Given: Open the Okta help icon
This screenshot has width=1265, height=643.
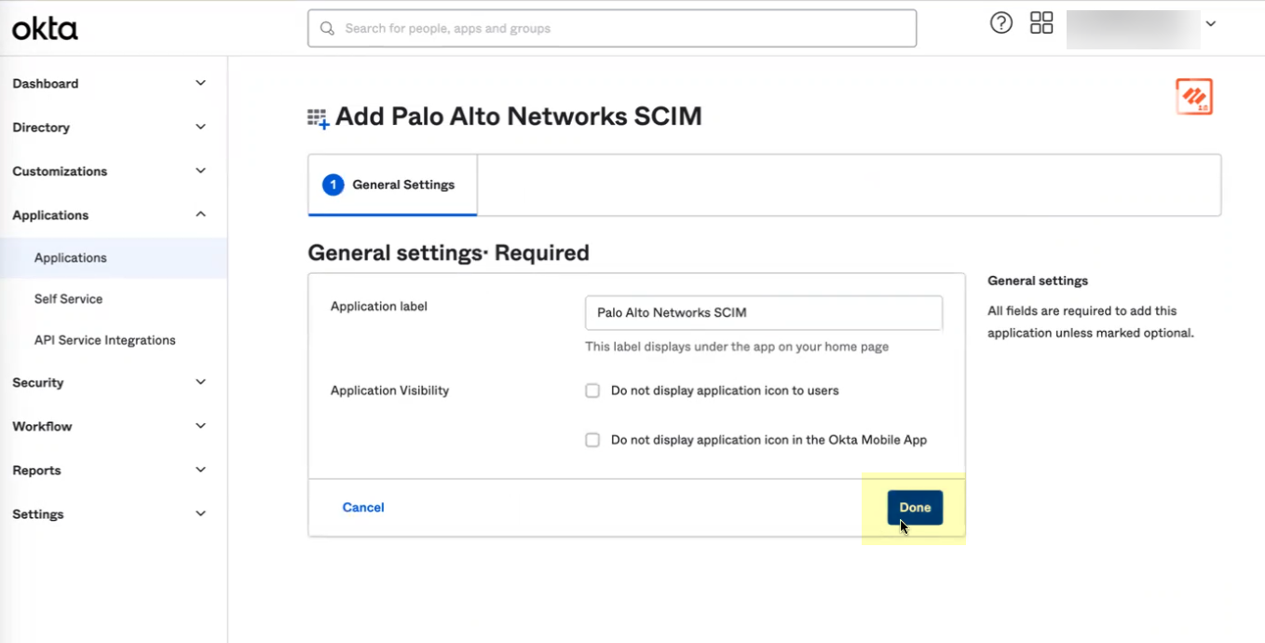Looking at the screenshot, I should click(x=1000, y=23).
